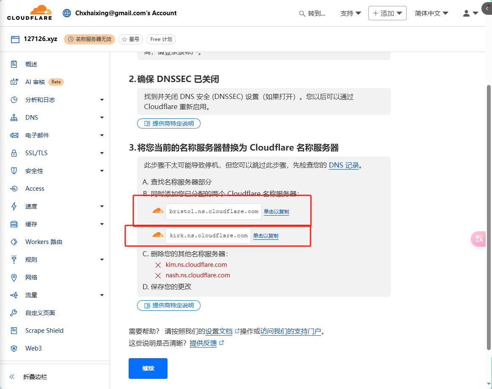
Task: Click the 速度 lightning bolt icon
Action: [14, 206]
